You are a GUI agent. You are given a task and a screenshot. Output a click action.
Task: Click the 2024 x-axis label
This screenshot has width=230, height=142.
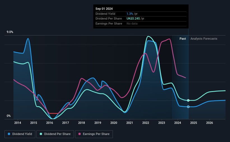(x=178, y=123)
